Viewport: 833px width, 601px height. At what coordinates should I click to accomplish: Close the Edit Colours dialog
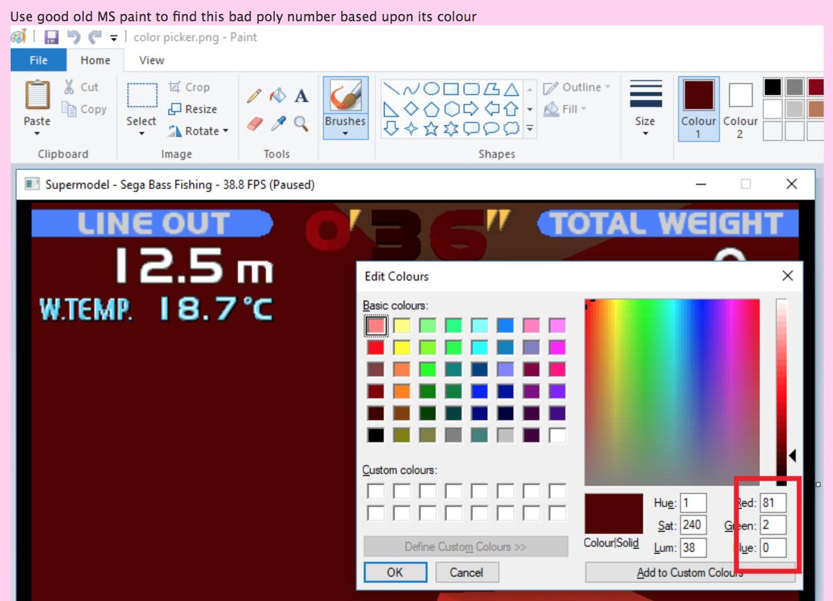coord(787,276)
